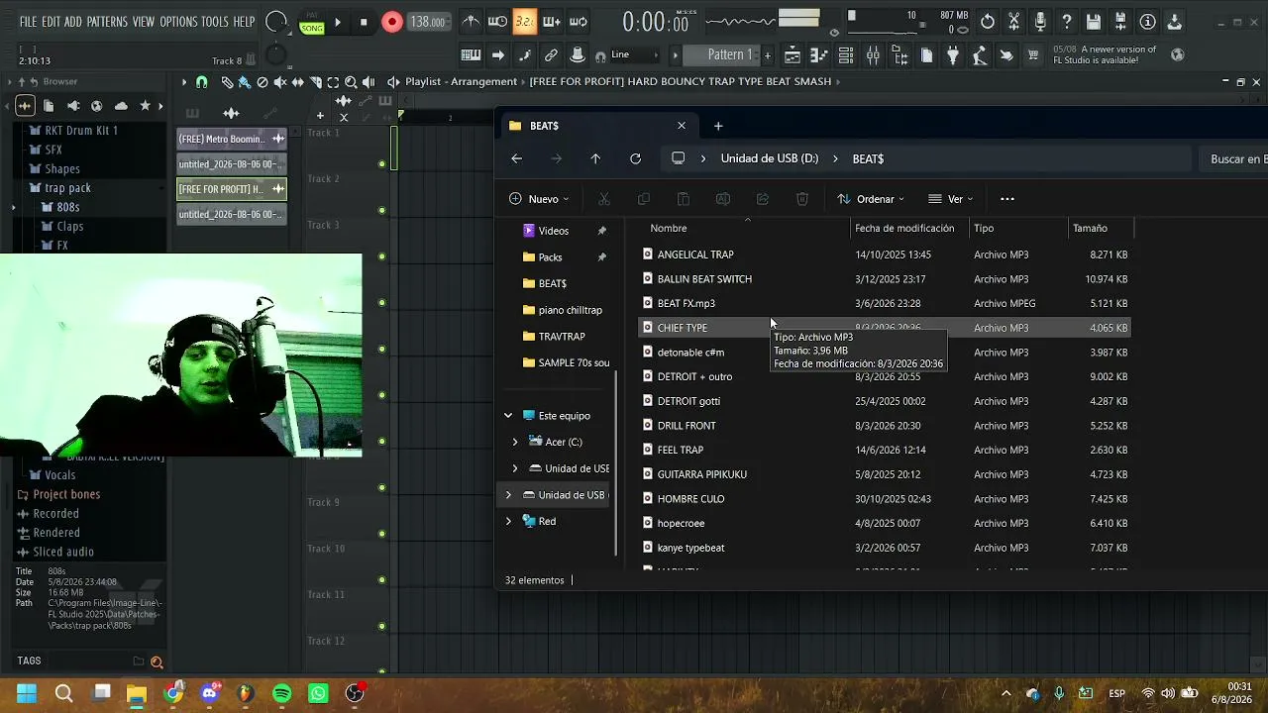This screenshot has height=713, width=1268.
Task: Click the wait-for-input icon in FL Studio
Action: [x=498, y=22]
